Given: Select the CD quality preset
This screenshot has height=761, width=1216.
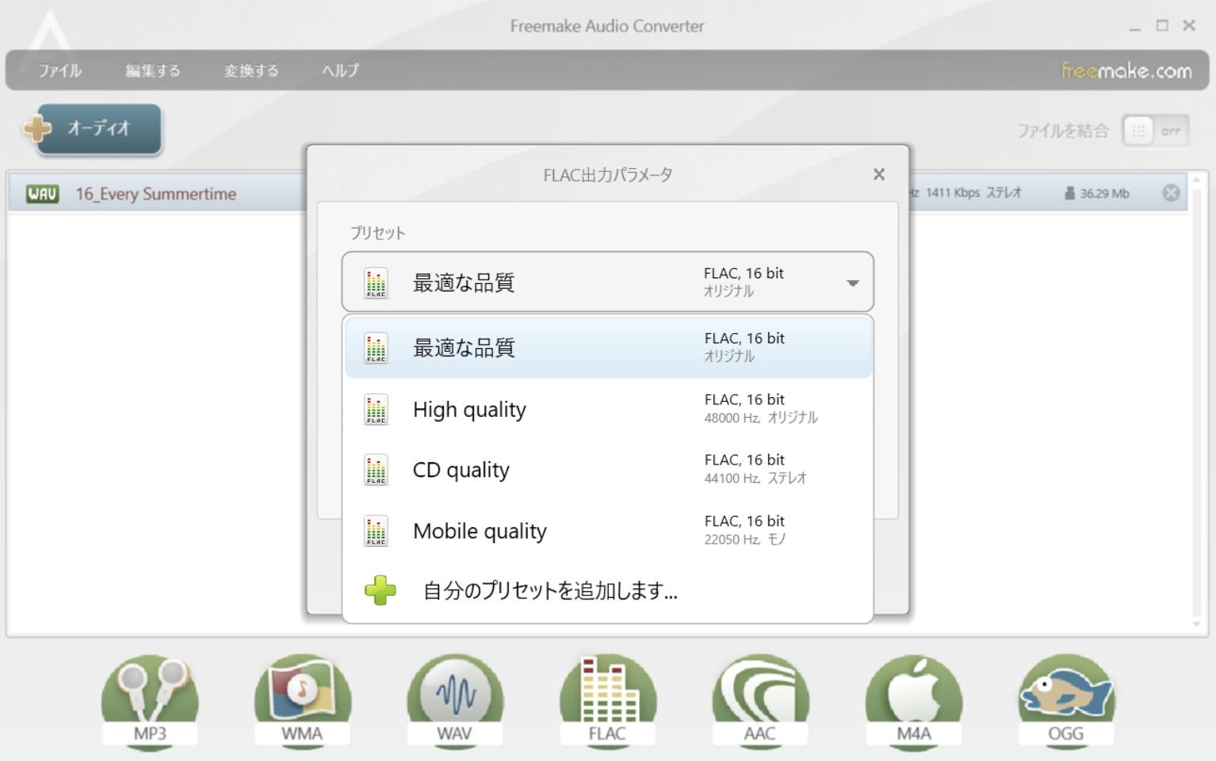Looking at the screenshot, I should pos(555,469).
